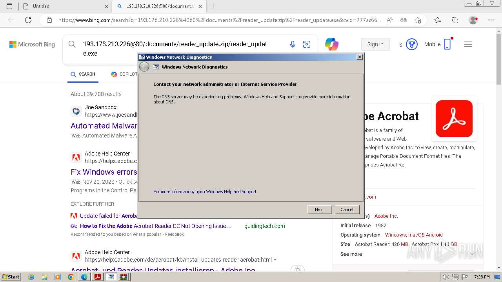Open the Windows Start button
This screenshot has height=282, width=502.
pyautogui.click(x=11, y=277)
